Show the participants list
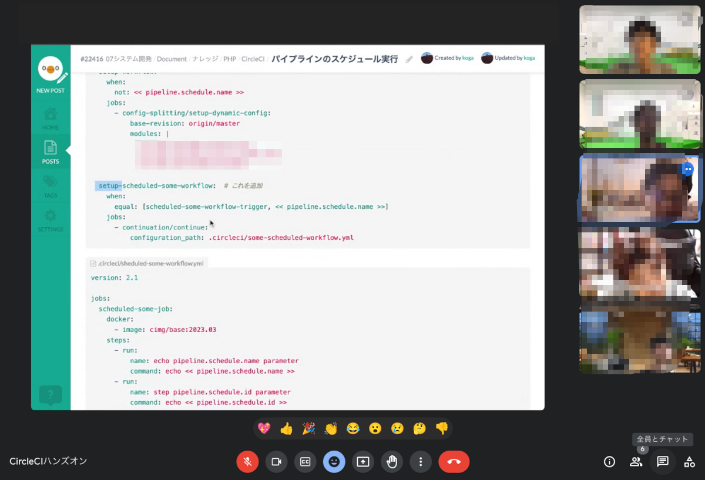The width and height of the screenshot is (705, 480). click(636, 462)
